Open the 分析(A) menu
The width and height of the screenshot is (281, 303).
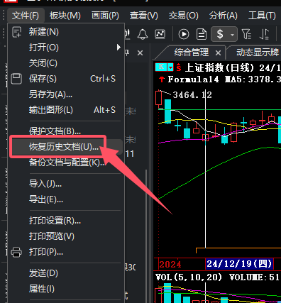point(224,16)
